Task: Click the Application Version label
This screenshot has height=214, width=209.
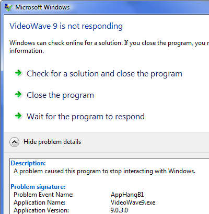Action: coord(41,210)
